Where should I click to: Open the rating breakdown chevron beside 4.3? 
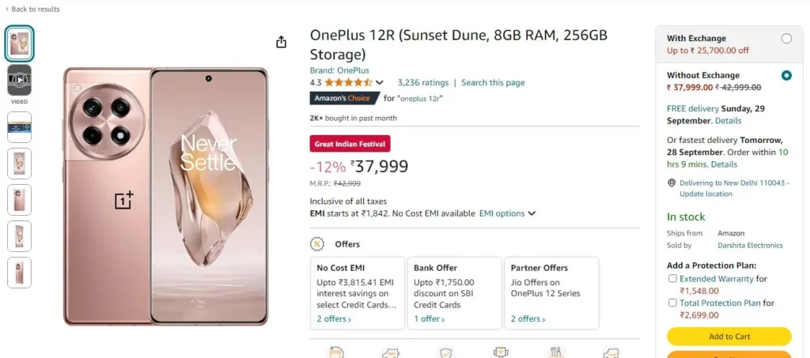click(x=380, y=82)
